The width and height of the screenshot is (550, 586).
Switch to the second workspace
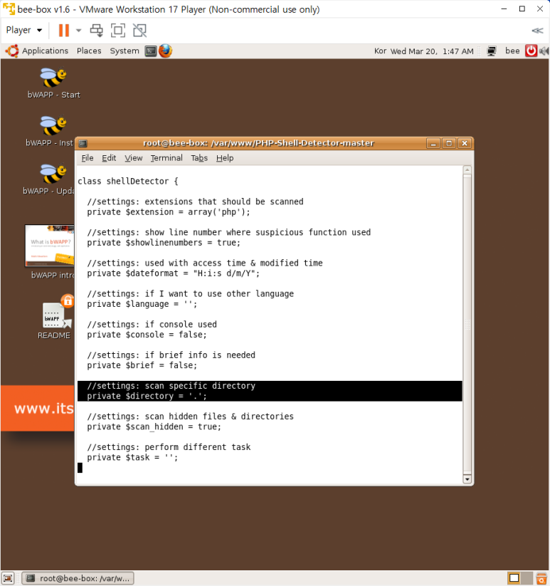coord(527,578)
